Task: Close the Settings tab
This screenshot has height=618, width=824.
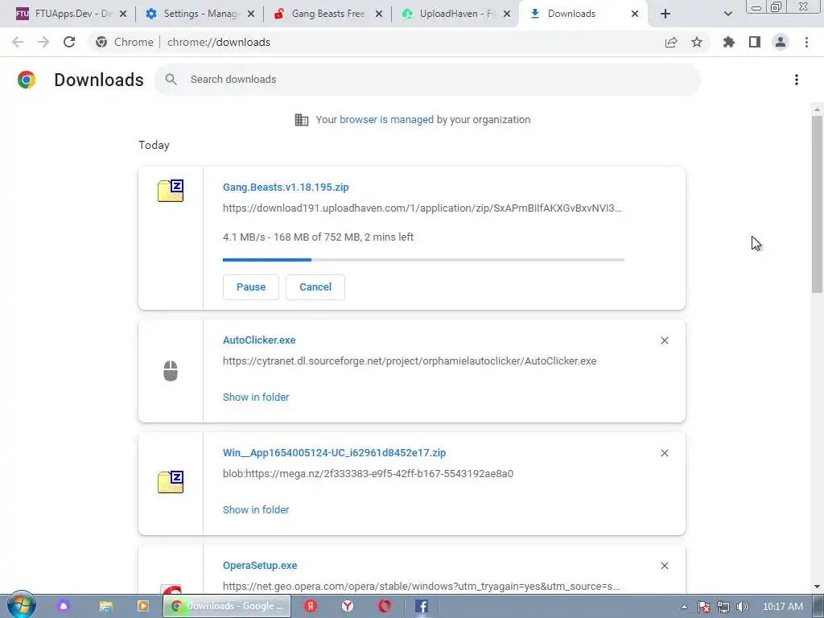Action: 251,14
